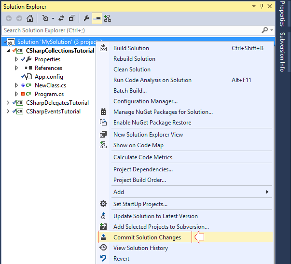Select the App.config file
Viewport: 291px width, 264px height.
[49, 77]
